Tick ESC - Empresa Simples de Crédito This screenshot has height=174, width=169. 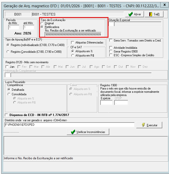click(111, 55)
